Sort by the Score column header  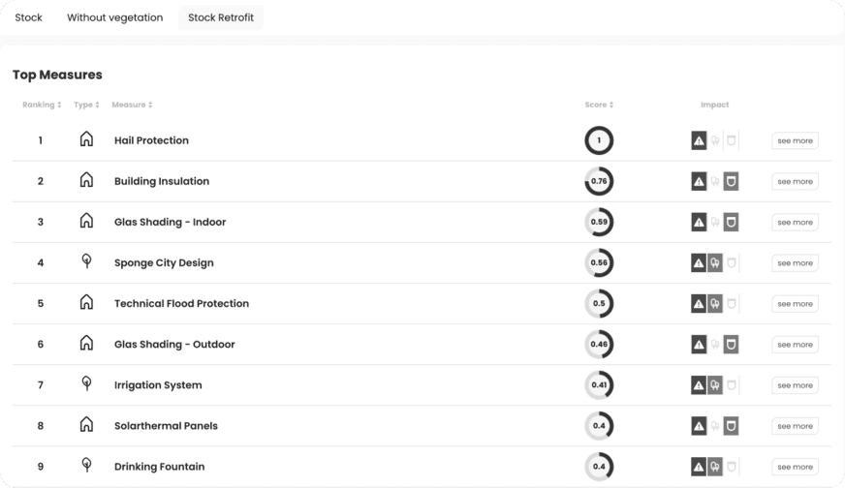point(599,105)
